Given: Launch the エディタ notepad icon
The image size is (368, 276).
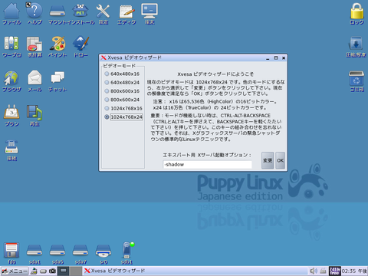Looking at the screenshot, I should click(x=127, y=11).
